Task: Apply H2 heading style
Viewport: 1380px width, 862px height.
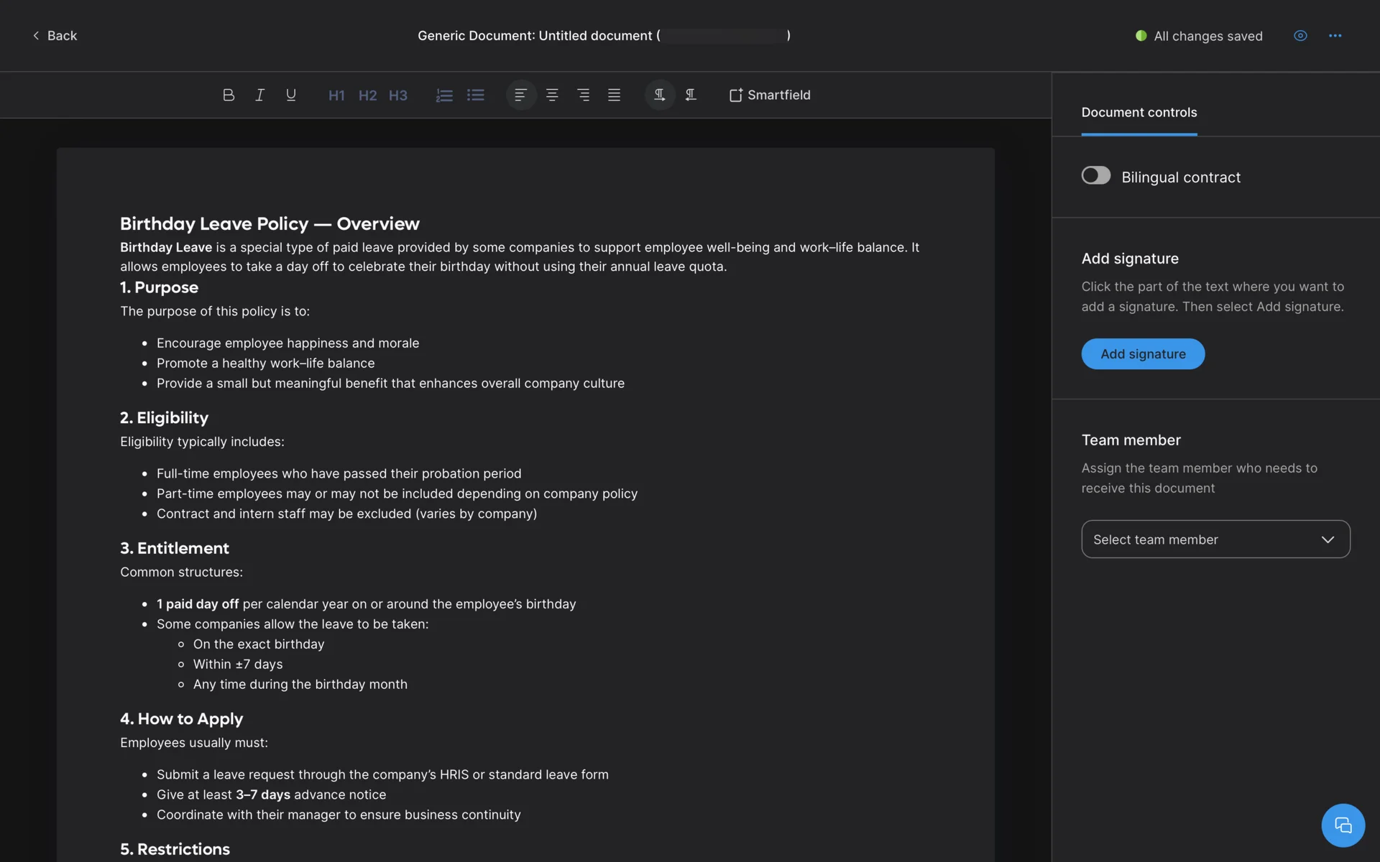Action: (367, 96)
